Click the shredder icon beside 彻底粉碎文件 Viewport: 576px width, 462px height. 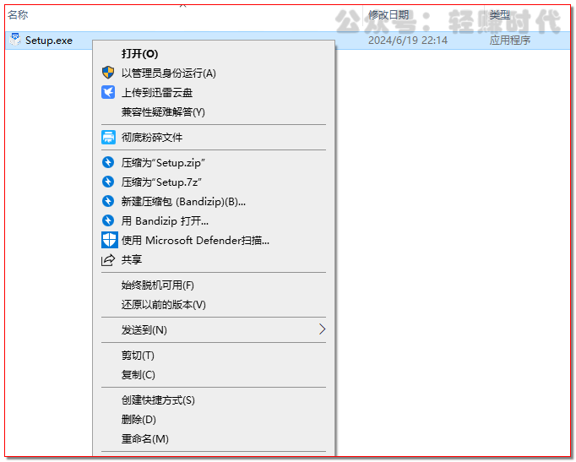coord(108,138)
